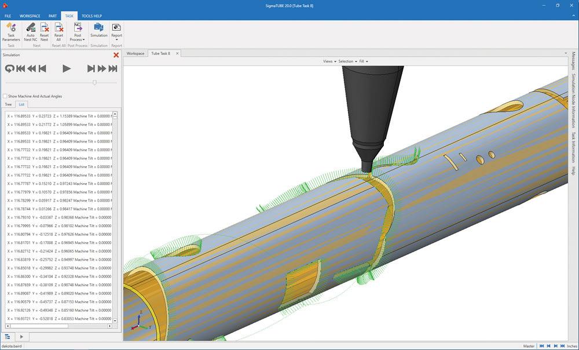The height and width of the screenshot is (350, 579).
Task: Expand the Fill dropdown menu
Action: [x=364, y=61]
